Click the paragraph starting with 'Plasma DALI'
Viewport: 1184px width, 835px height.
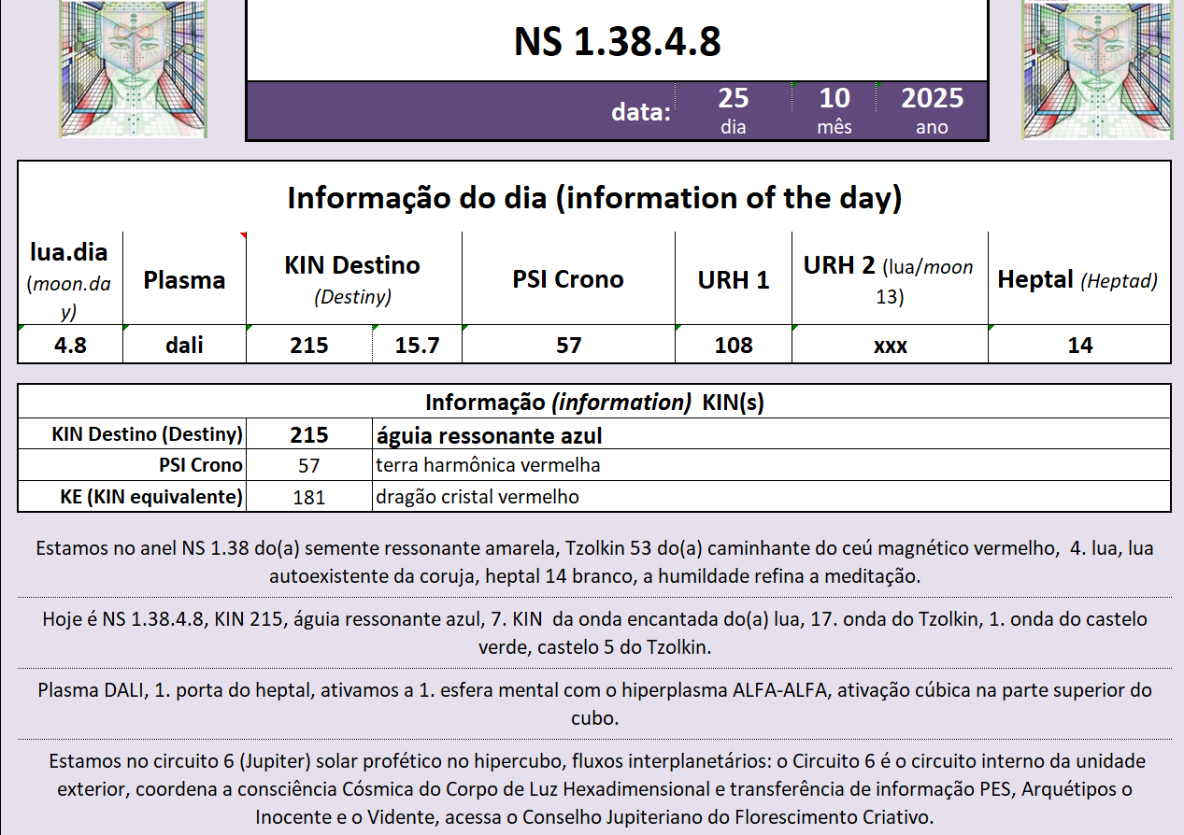pos(593,704)
